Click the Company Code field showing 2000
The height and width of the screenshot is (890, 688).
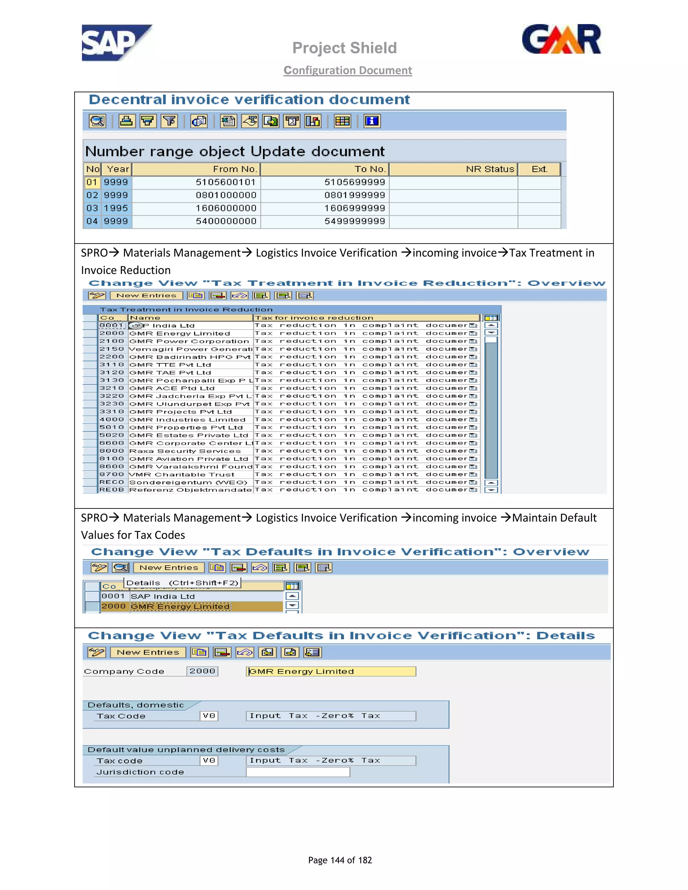[x=202, y=671]
